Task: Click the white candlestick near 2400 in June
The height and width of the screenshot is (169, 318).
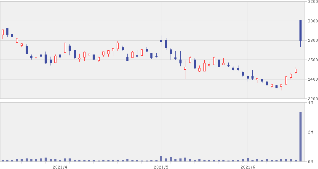Action: tap(286, 80)
